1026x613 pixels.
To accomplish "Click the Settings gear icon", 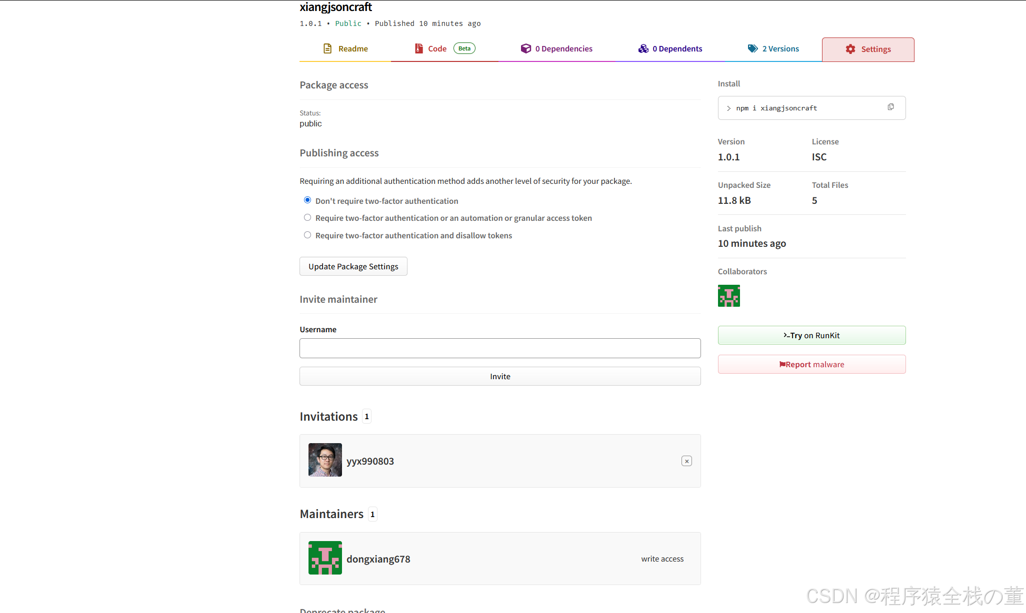I will tap(850, 49).
